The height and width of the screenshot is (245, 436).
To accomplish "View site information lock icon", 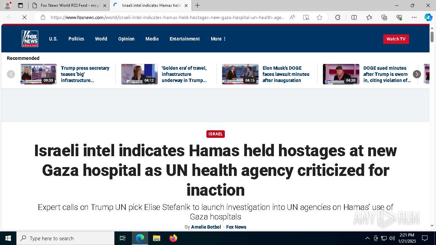I will 43,17.
